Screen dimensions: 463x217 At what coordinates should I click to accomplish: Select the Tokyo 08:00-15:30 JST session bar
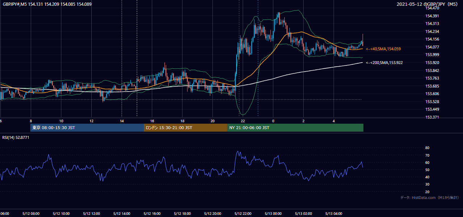(x=87, y=128)
